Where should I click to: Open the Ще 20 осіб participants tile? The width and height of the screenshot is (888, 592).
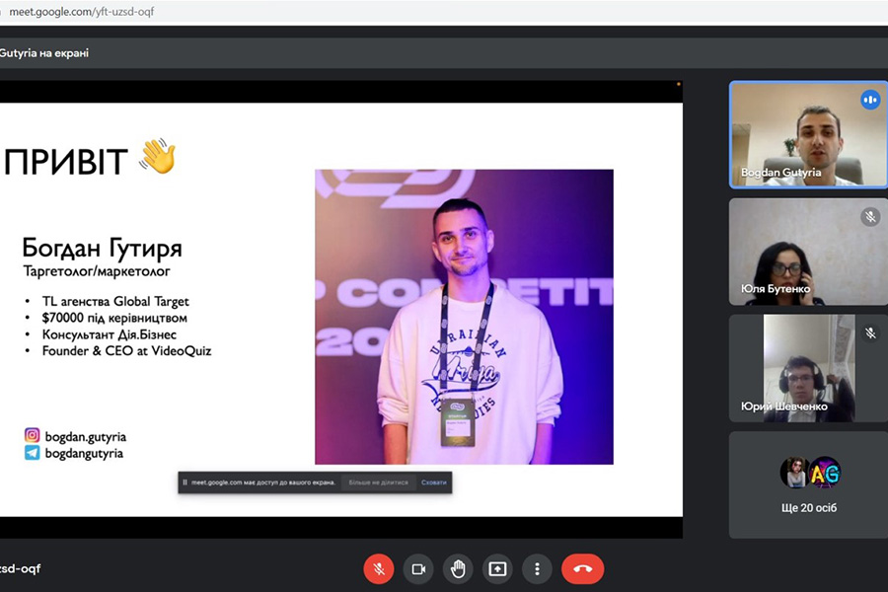coord(808,484)
